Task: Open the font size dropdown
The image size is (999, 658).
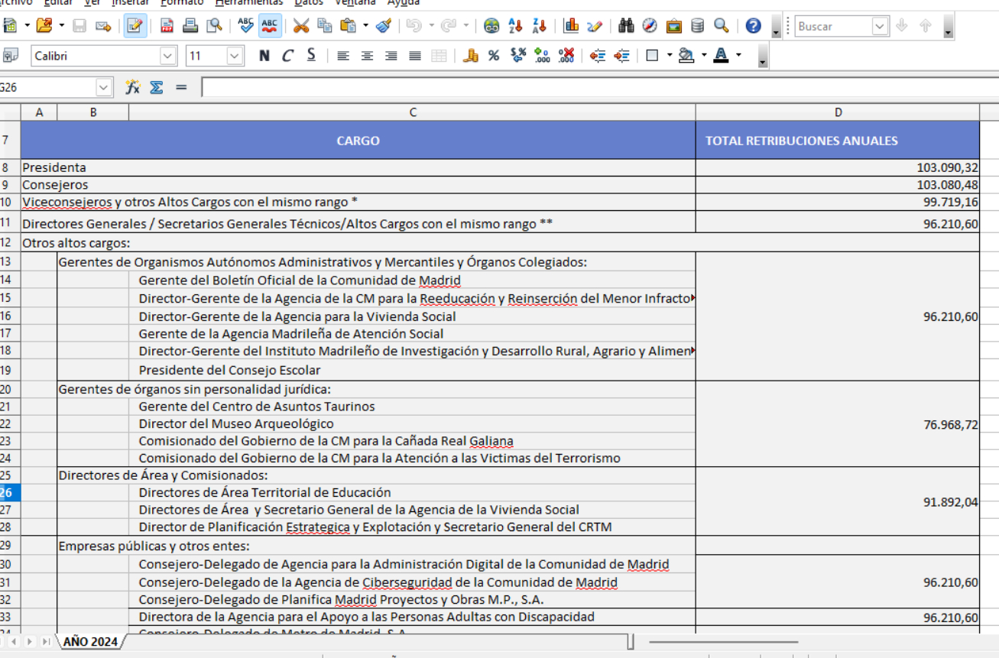Action: 234,55
